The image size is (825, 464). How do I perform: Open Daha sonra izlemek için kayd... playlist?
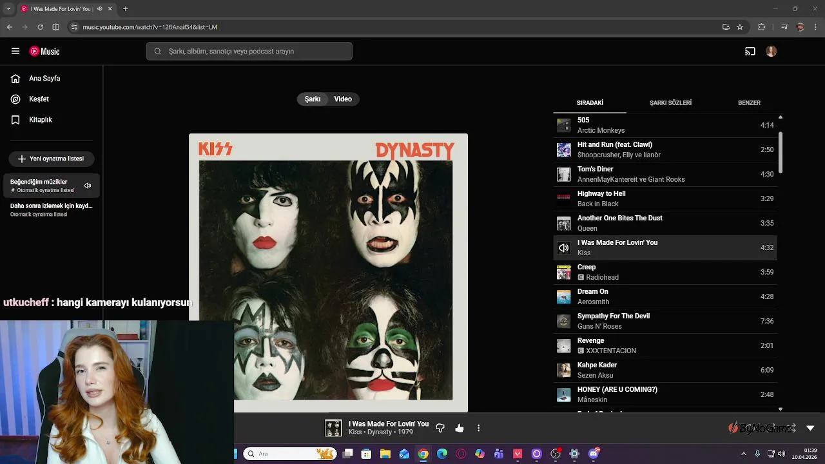click(52, 210)
